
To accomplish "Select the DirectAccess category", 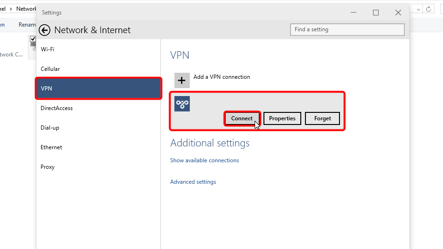I will tap(56, 108).
